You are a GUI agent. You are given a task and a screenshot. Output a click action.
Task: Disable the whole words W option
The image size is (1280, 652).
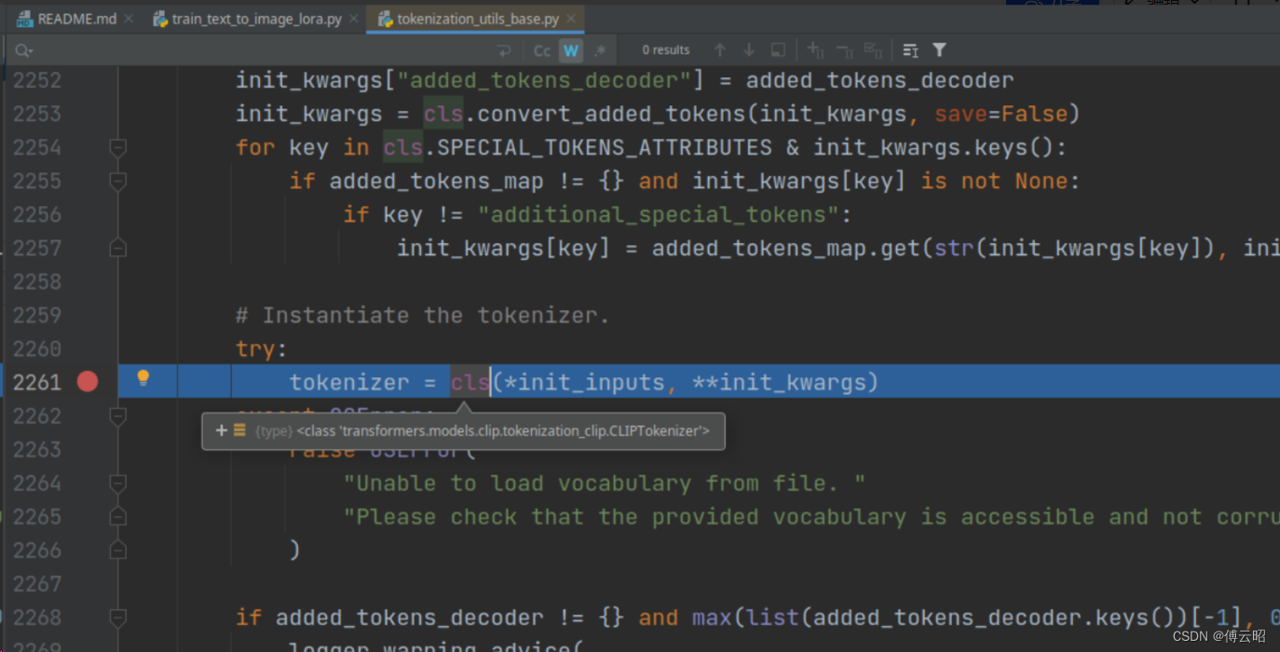[570, 49]
